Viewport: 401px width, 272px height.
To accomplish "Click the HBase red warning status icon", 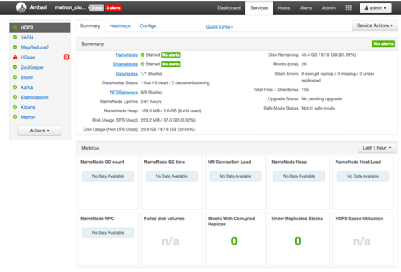I will (15, 57).
